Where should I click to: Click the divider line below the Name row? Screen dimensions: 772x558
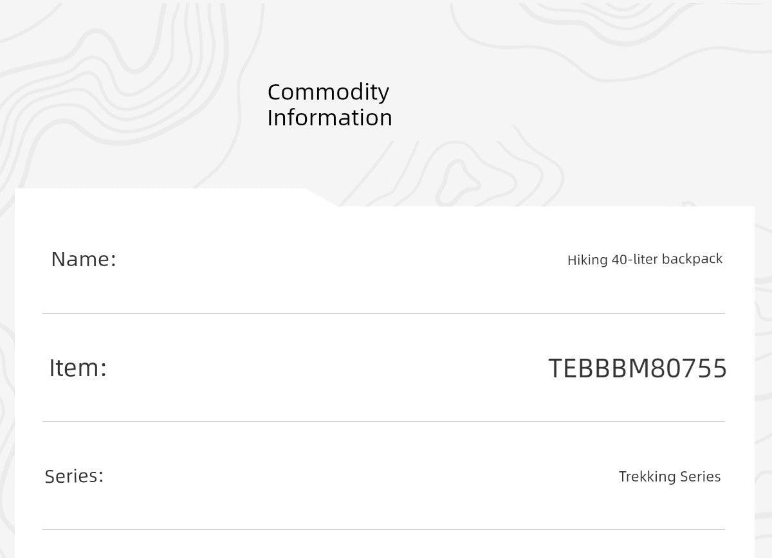click(383, 314)
